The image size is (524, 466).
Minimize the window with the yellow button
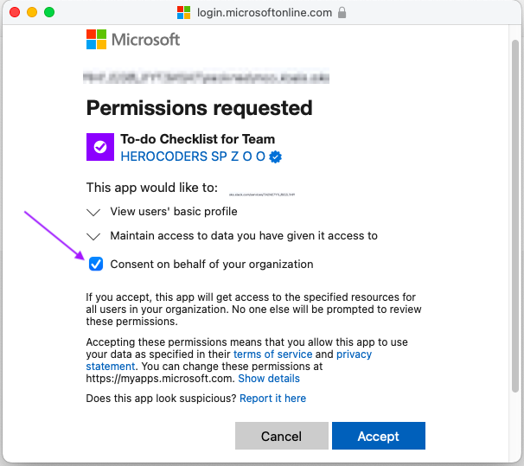pos(32,13)
